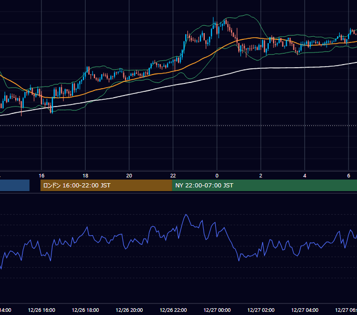The width and height of the screenshot is (357, 315).
Task: Click the 2 hour label on the upper time axis
Action: tap(261, 176)
